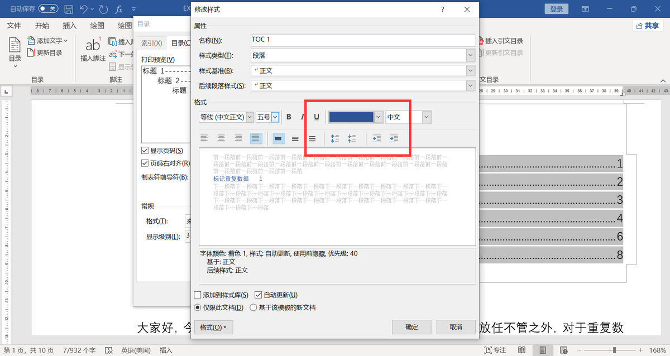This screenshot has width=670, height=356.
Task: Expand the 五号 font size dropdown
Action: (275, 117)
